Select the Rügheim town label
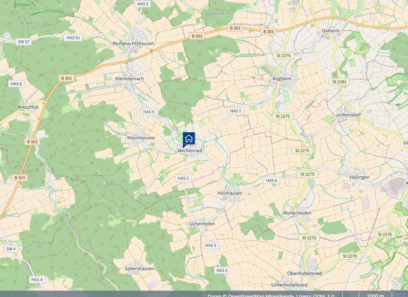Image resolution: width=408 pixels, height=297 pixels. [x=282, y=78]
